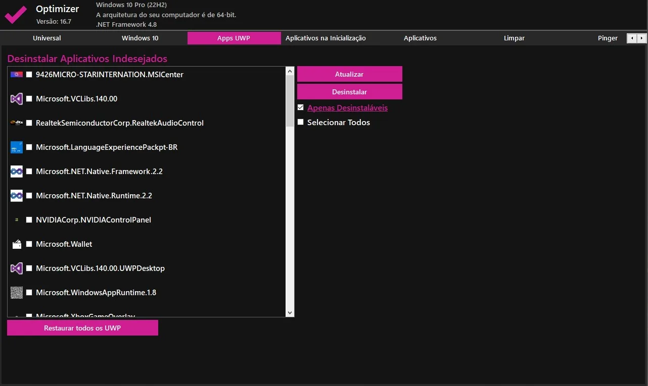Switch to the Universal tab

(x=47, y=38)
